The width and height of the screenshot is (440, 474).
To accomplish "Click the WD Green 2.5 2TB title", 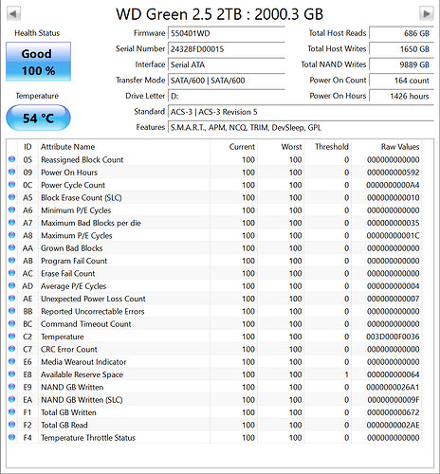I will coord(220,14).
